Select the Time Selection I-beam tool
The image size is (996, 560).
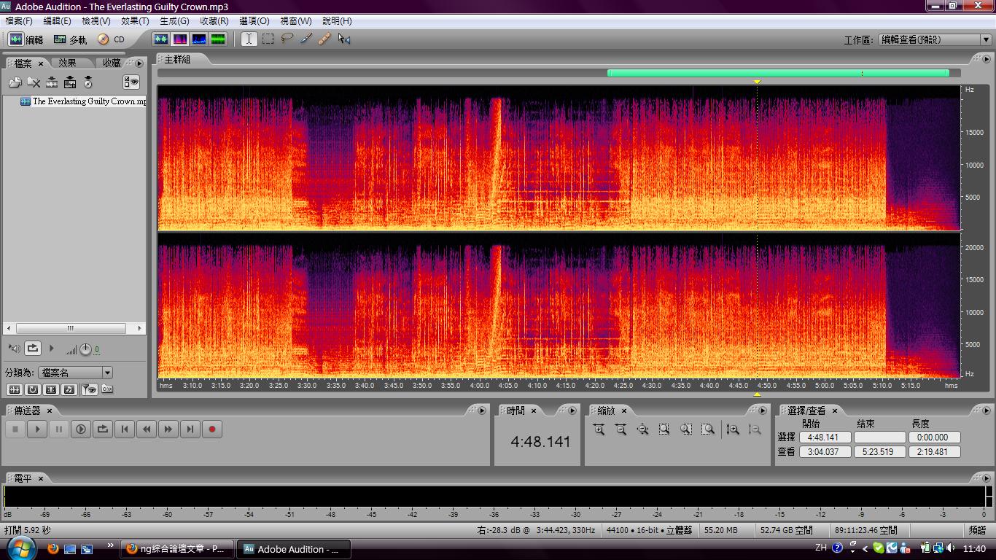249,39
